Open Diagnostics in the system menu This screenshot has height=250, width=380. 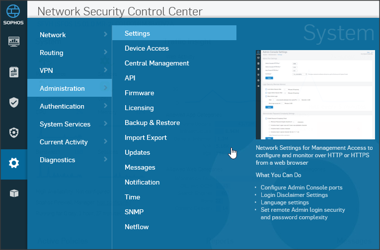point(58,160)
